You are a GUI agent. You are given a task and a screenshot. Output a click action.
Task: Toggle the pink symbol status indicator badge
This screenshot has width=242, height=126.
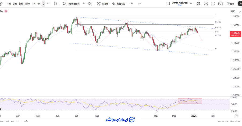pyautogui.click(x=6, y=11)
